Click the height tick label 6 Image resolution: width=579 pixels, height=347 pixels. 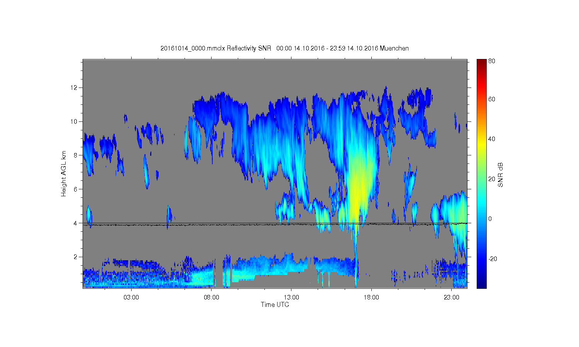[x=76, y=189]
